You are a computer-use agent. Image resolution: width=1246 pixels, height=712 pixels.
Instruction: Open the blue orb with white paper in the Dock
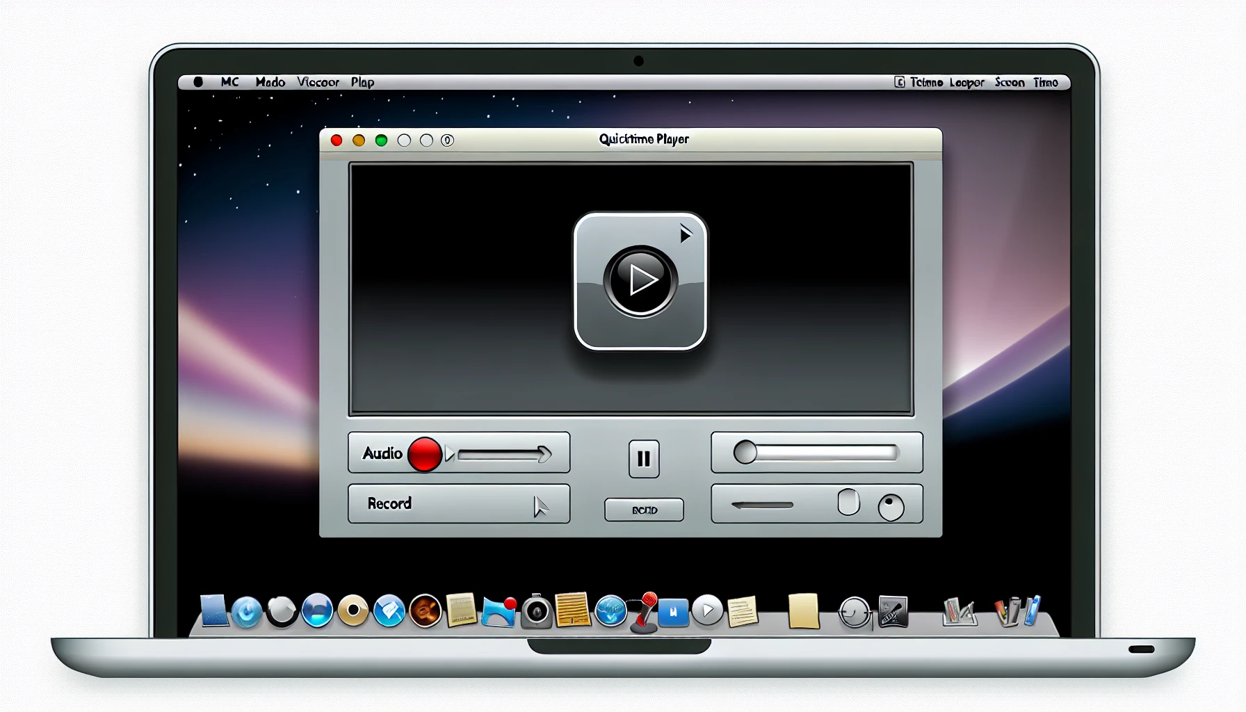[x=389, y=611]
